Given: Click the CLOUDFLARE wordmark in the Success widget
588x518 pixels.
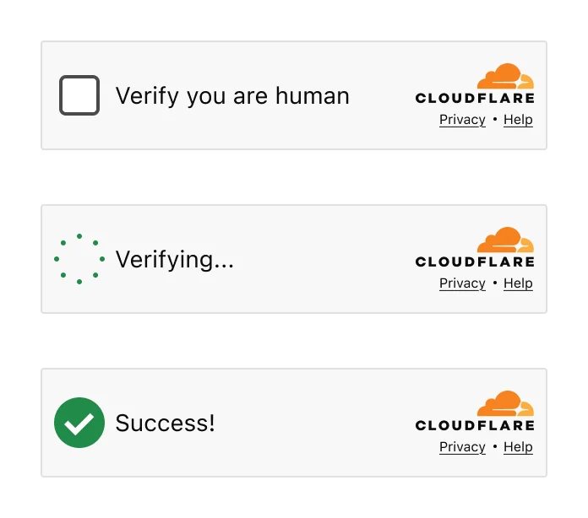Looking at the screenshot, I should click(475, 425).
